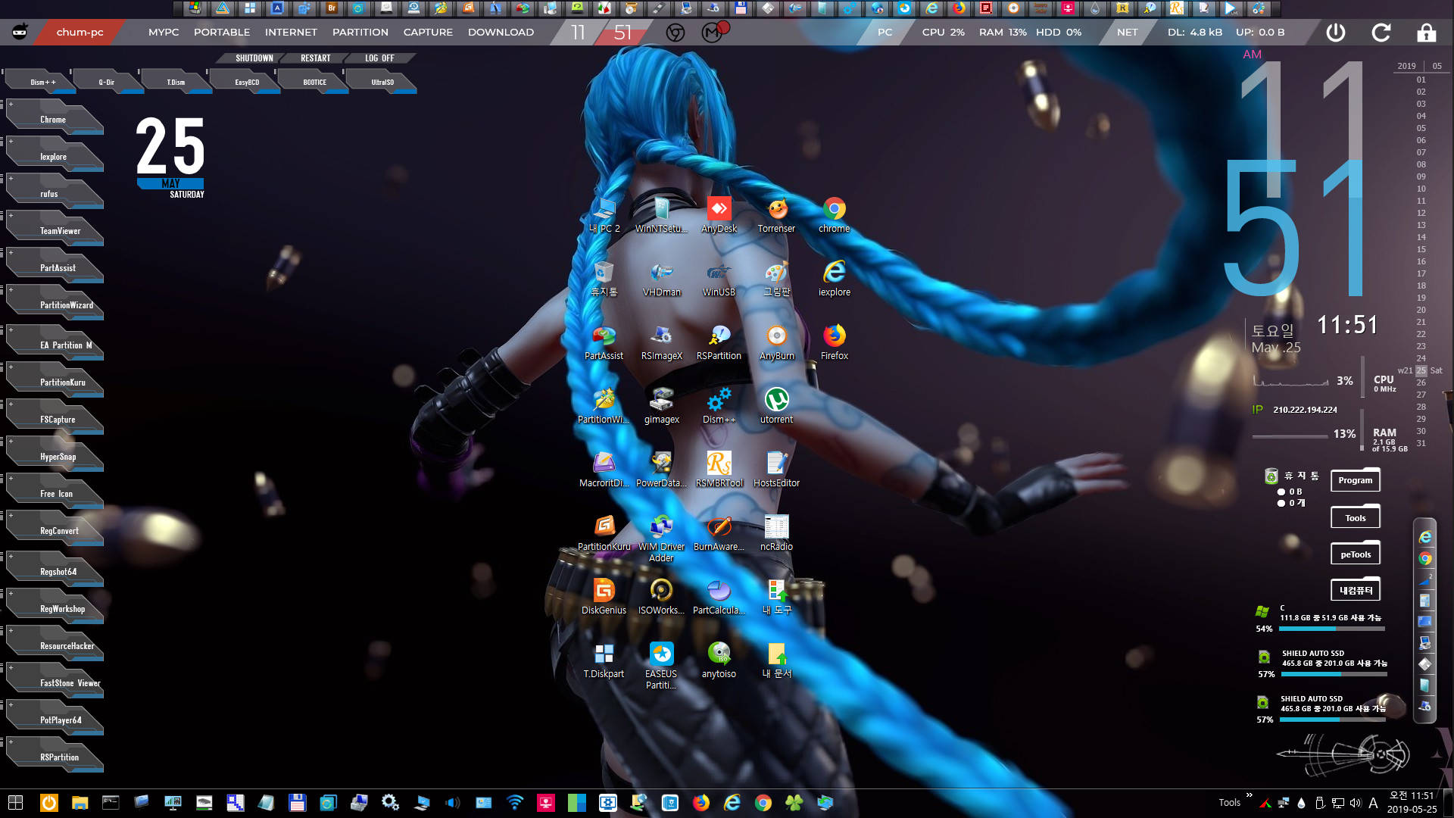Open the chrome desktop shortcut
Image resolution: width=1454 pixels, height=818 pixels.
pos(834,215)
